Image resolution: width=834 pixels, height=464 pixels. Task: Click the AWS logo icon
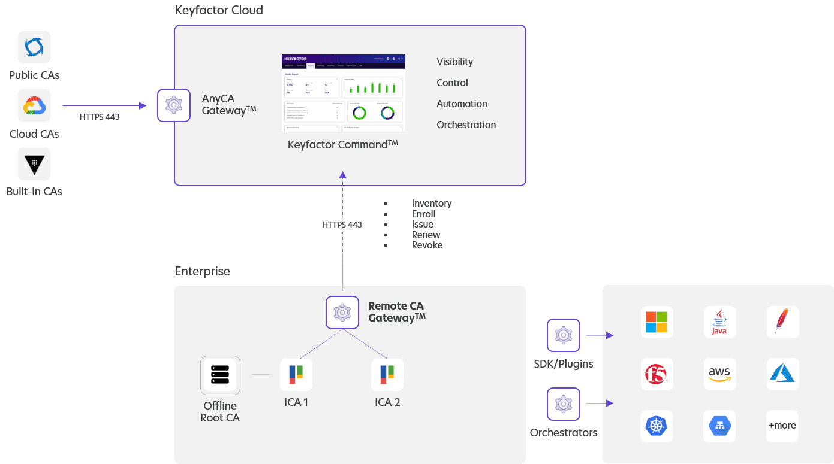click(719, 374)
